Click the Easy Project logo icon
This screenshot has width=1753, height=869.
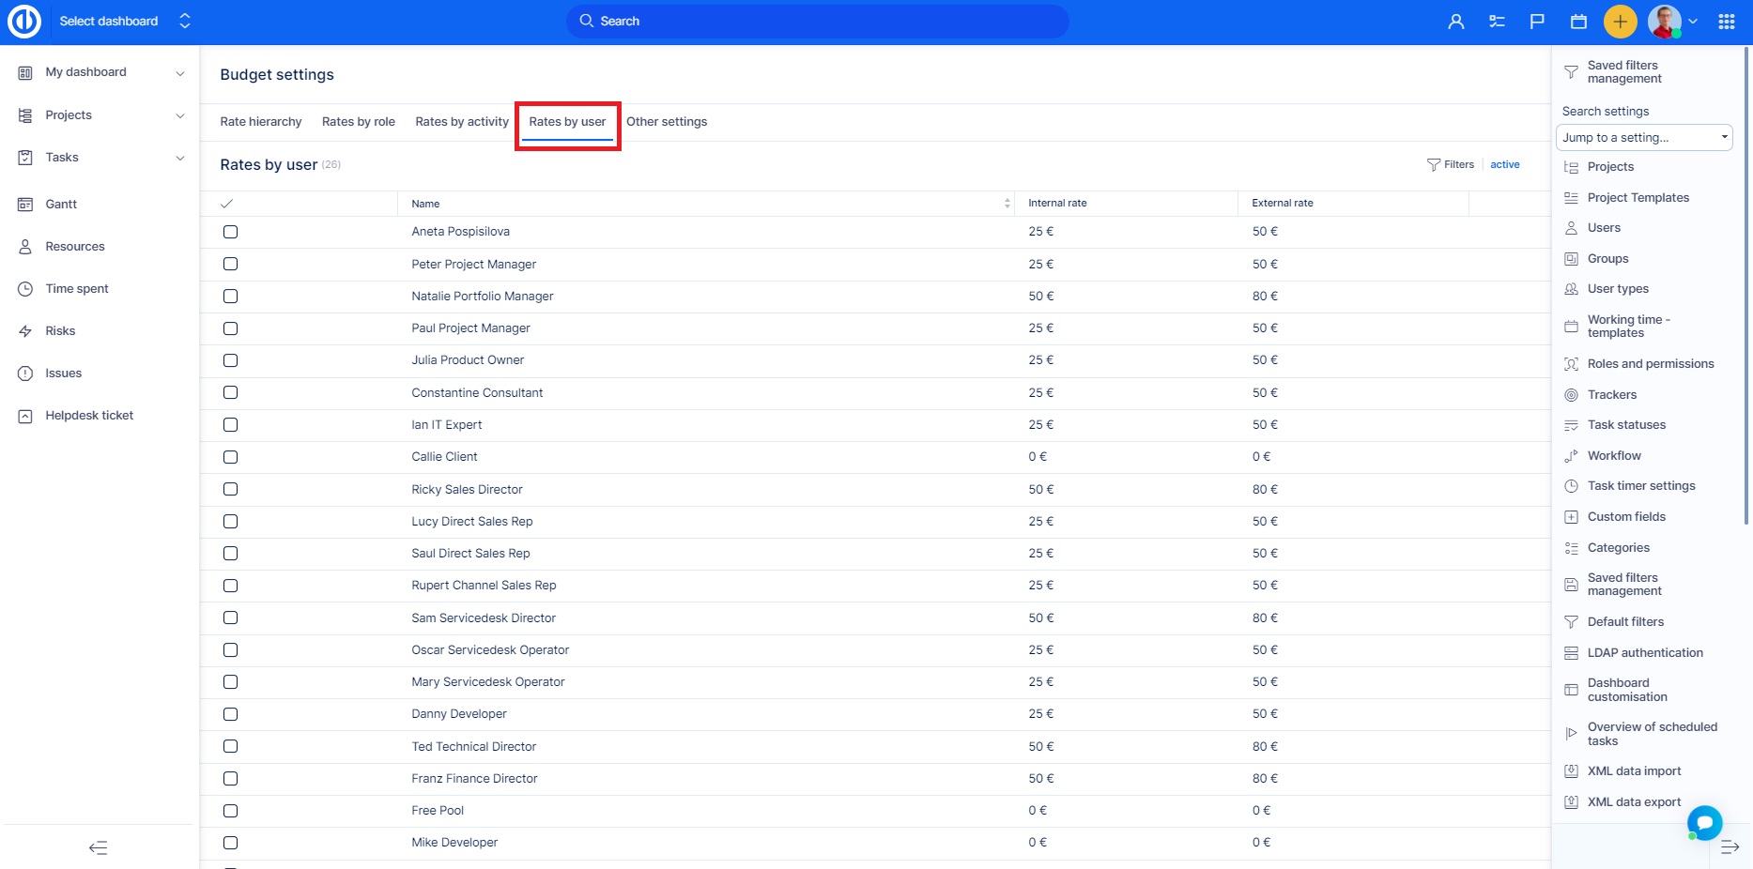24,22
